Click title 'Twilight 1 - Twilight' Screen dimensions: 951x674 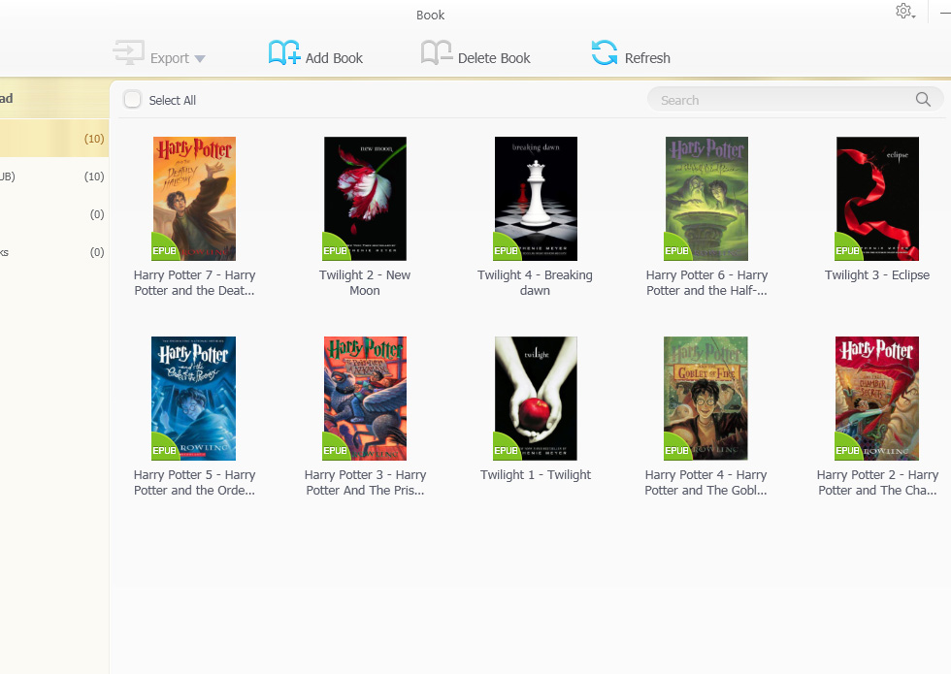[536, 474]
